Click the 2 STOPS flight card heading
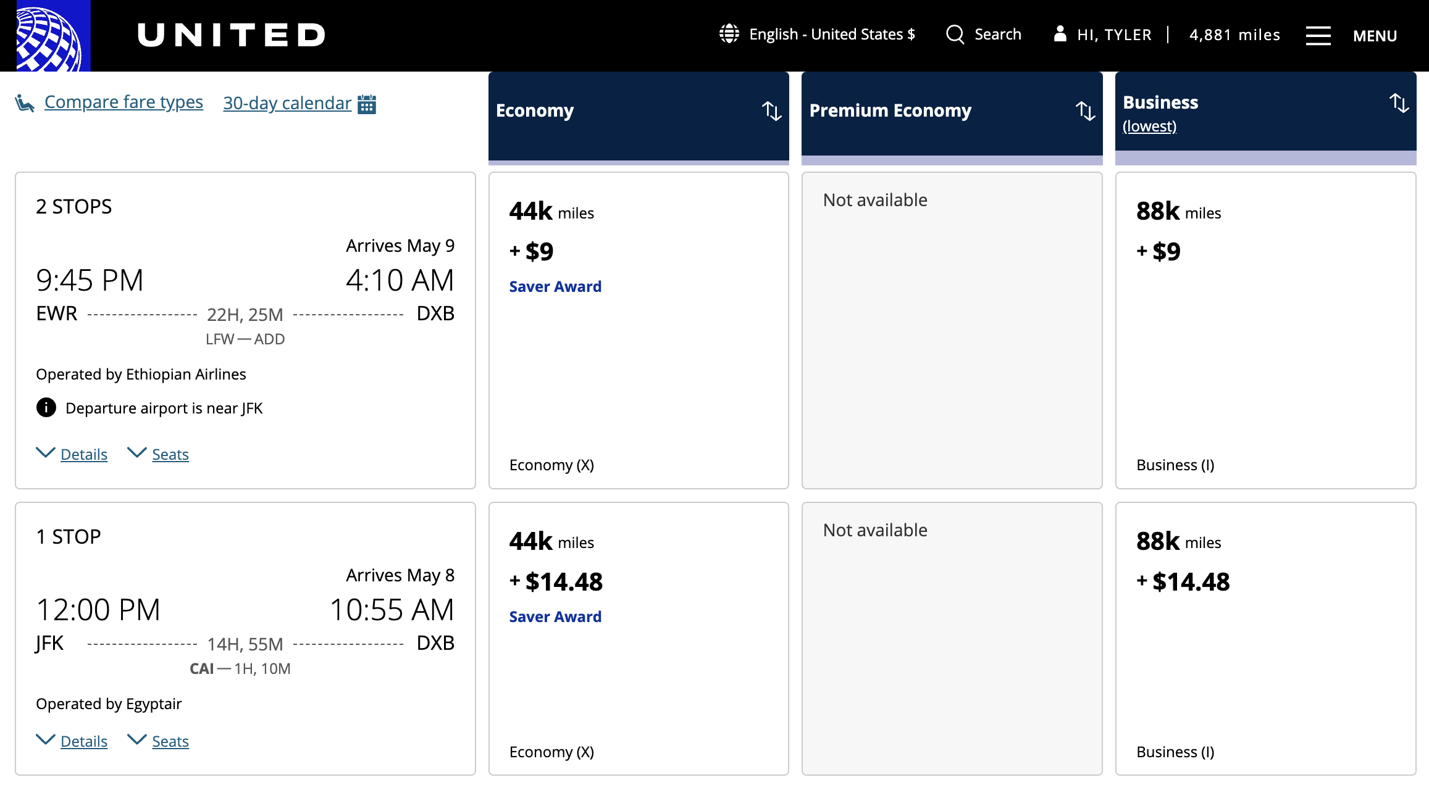Viewport: 1429px width, 785px height. (74, 207)
